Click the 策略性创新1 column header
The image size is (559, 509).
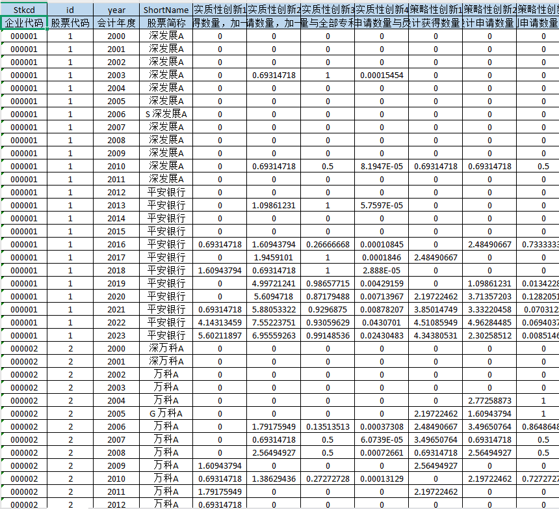coord(435,10)
